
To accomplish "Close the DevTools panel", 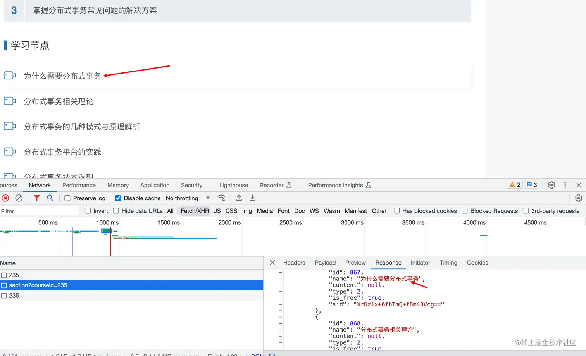I will [x=579, y=185].
